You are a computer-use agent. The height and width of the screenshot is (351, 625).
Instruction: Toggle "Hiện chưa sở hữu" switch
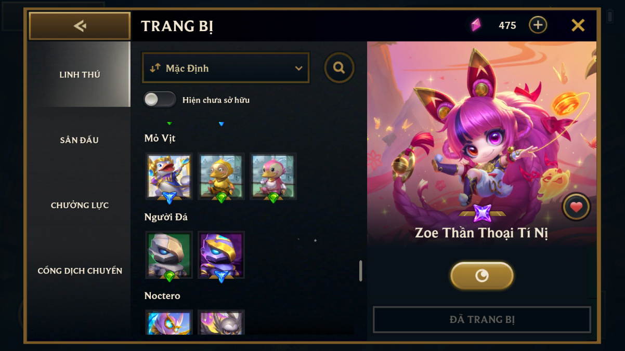160,100
